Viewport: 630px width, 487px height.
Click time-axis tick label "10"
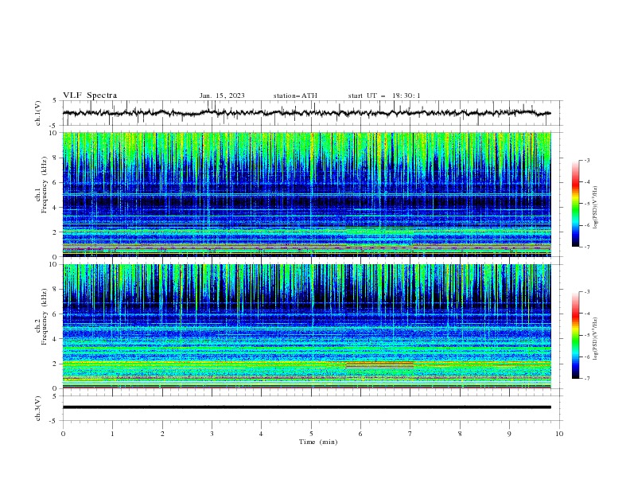pyautogui.click(x=559, y=434)
